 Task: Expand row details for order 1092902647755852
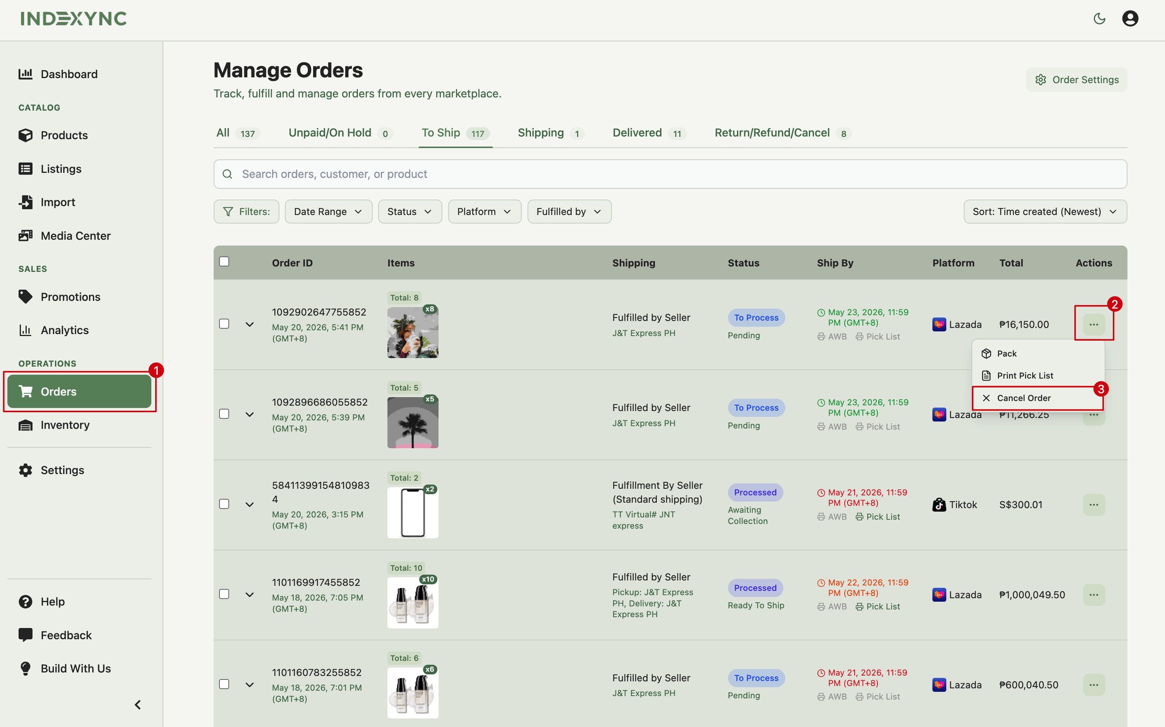coord(249,324)
